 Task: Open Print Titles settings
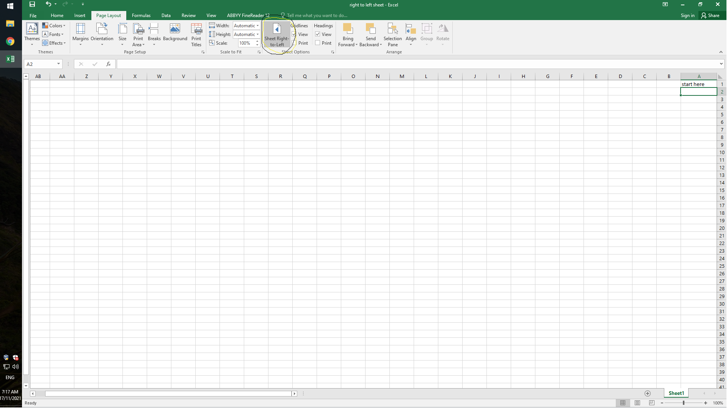[x=196, y=35]
